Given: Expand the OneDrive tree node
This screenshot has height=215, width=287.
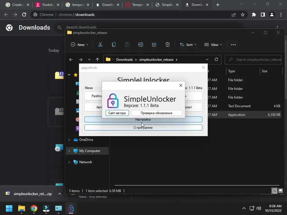Looking at the screenshot, I should tap(69, 140).
